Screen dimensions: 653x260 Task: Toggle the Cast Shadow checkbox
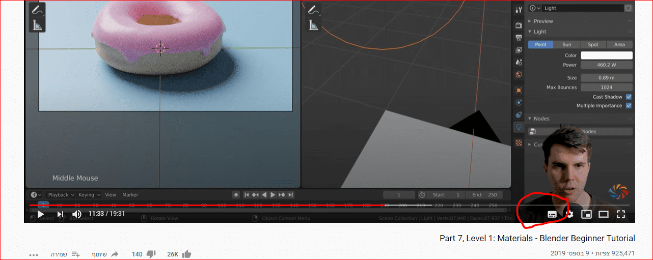pos(629,97)
